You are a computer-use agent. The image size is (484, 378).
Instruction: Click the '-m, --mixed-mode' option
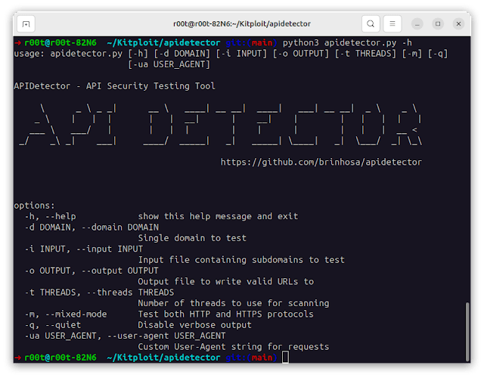click(66, 314)
